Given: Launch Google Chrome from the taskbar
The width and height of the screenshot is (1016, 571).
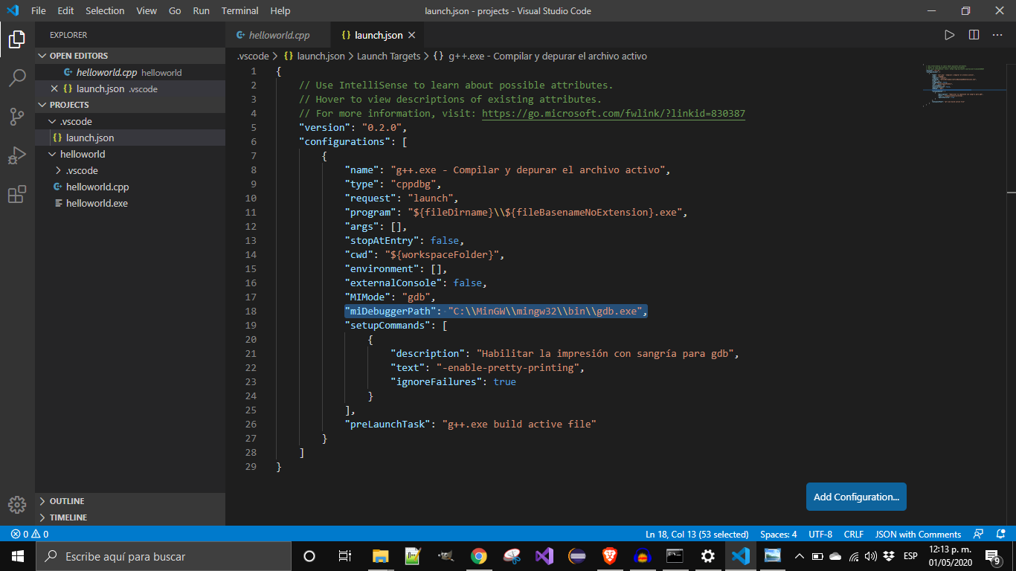Looking at the screenshot, I should pos(478,555).
